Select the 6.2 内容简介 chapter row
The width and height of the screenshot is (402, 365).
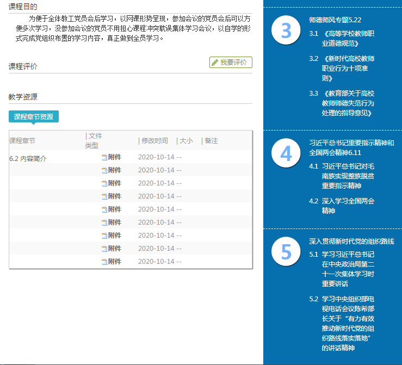point(28,159)
